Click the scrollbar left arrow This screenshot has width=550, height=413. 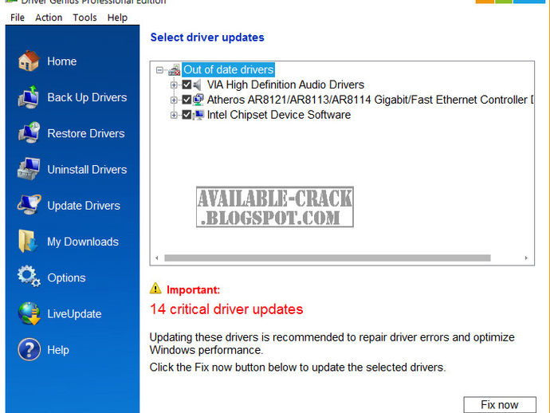click(157, 258)
